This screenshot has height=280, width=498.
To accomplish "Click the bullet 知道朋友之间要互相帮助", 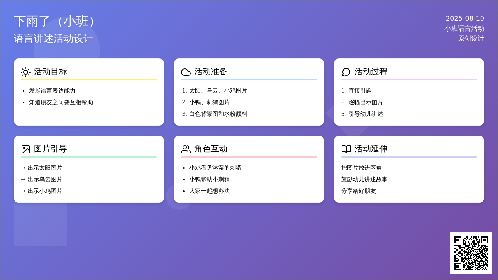I will (x=61, y=102).
